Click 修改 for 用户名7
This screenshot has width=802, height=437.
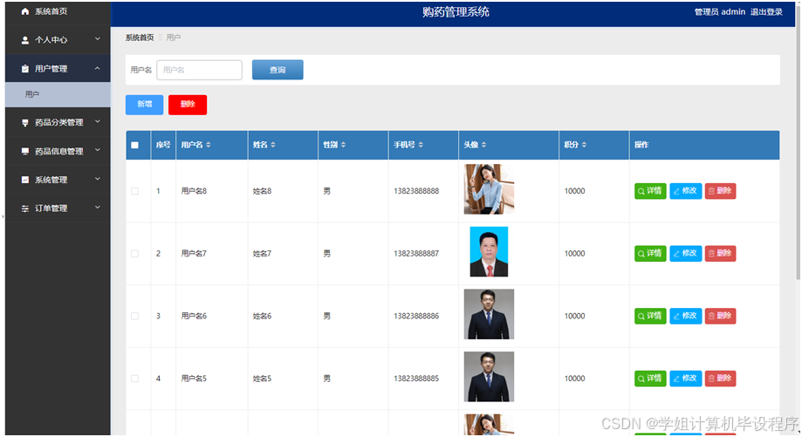[x=685, y=254]
